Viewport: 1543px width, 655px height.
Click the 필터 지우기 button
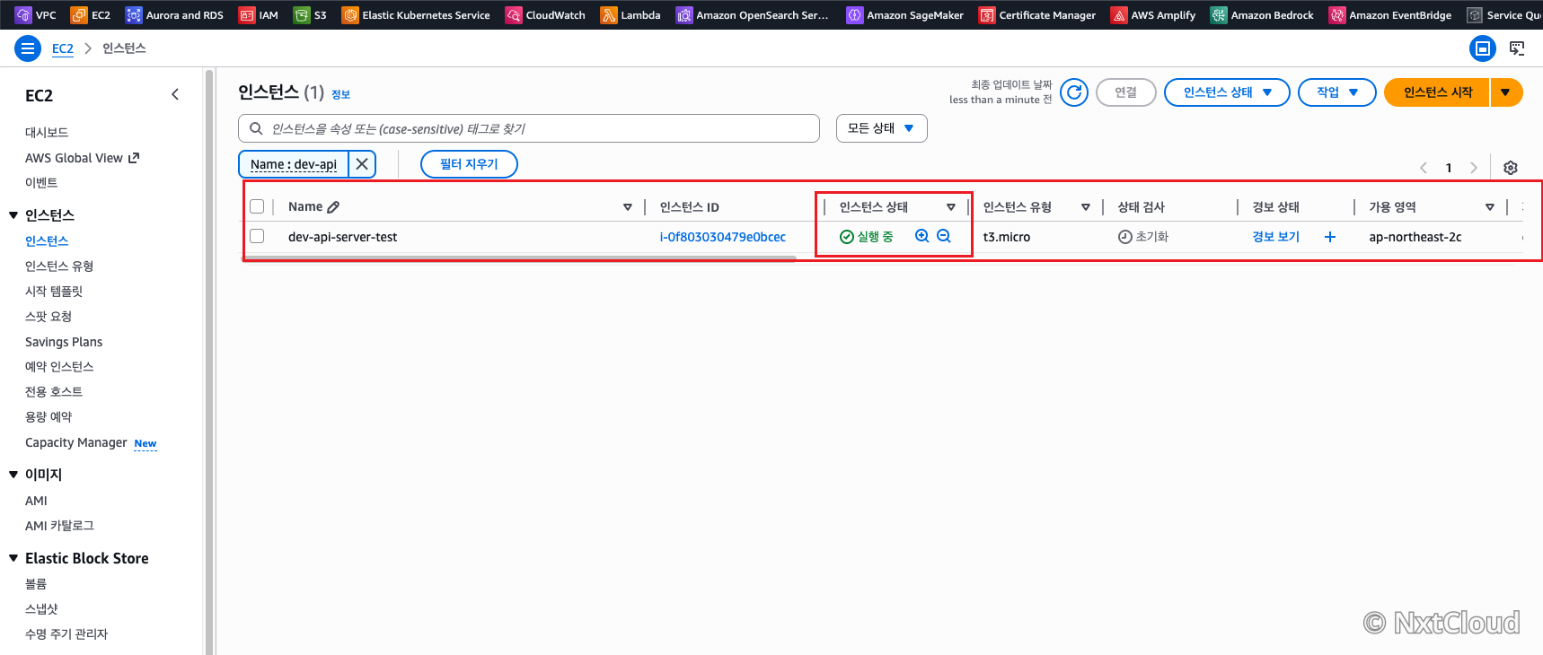tap(469, 164)
